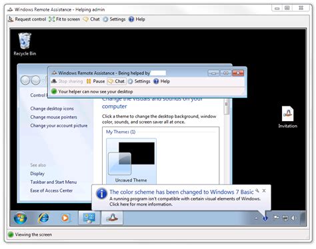
Task: Close the Being helped window
Action: [x=238, y=73]
